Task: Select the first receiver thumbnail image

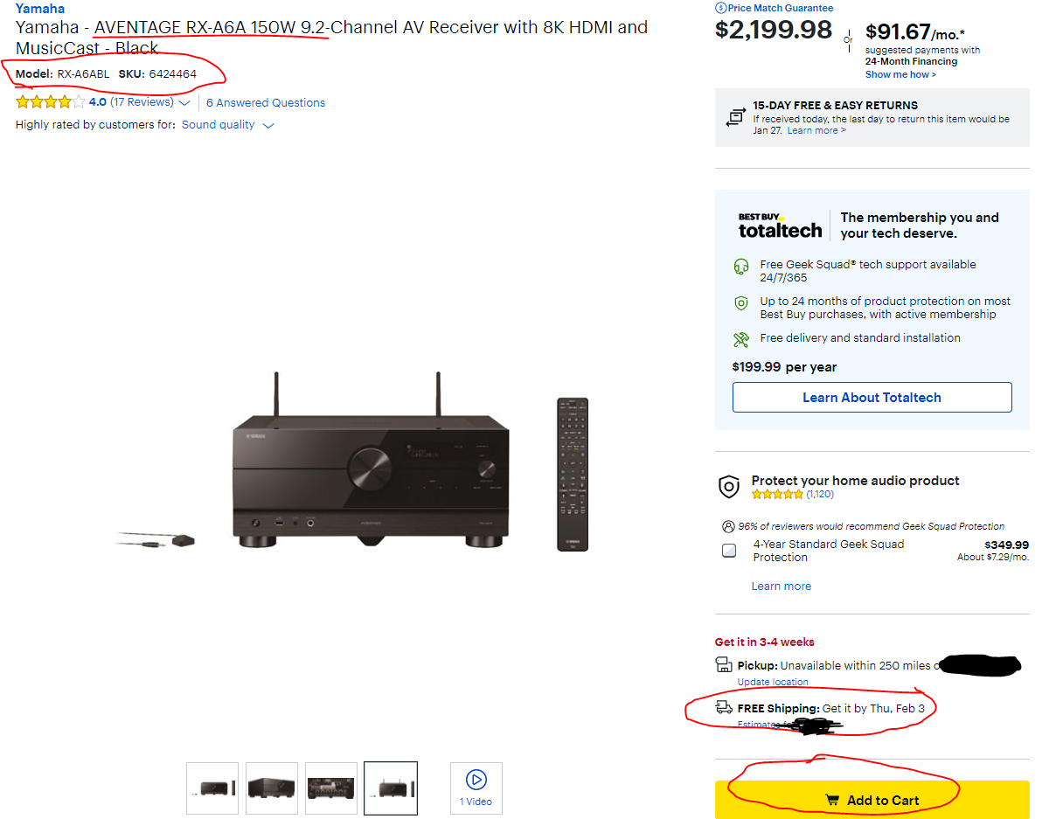Action: [x=212, y=788]
